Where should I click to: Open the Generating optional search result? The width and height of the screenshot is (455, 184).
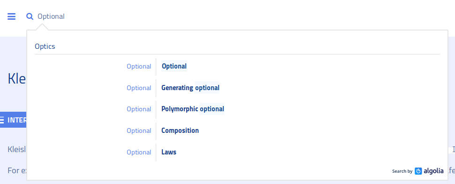(190, 88)
